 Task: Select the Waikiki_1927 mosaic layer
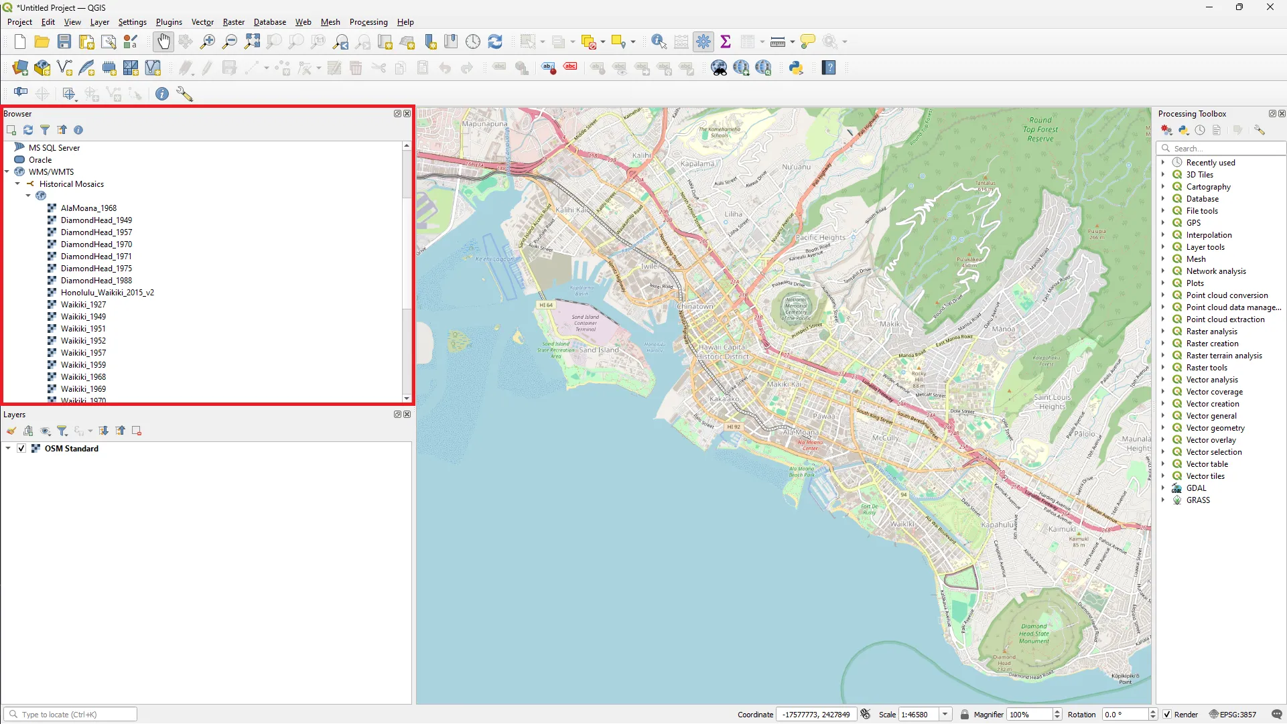pyautogui.click(x=83, y=305)
